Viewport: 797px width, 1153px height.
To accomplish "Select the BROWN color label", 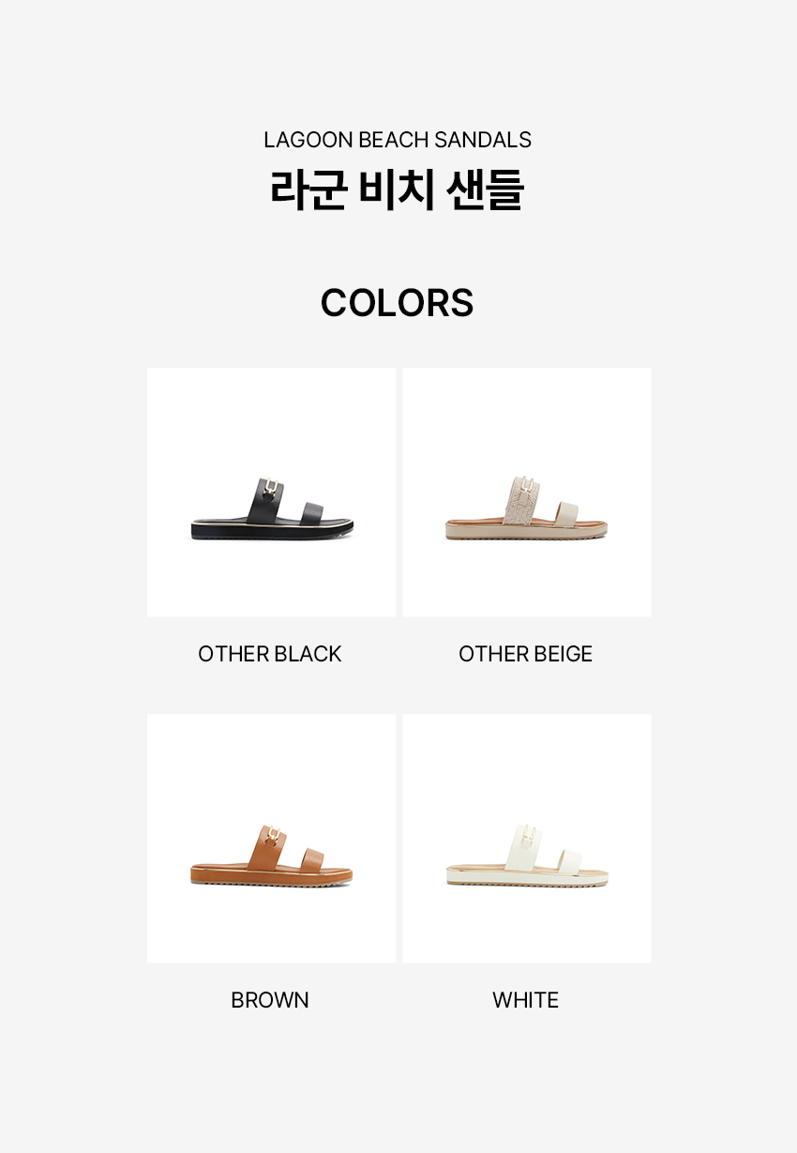I will pos(270,1000).
